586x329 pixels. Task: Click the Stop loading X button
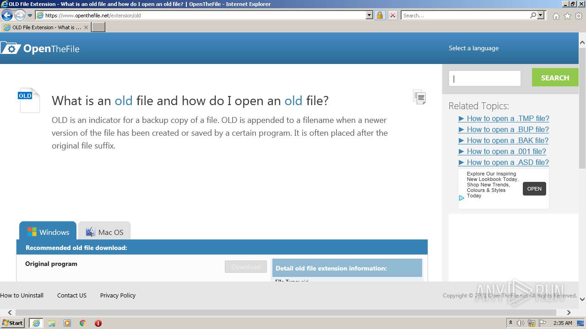click(x=393, y=16)
